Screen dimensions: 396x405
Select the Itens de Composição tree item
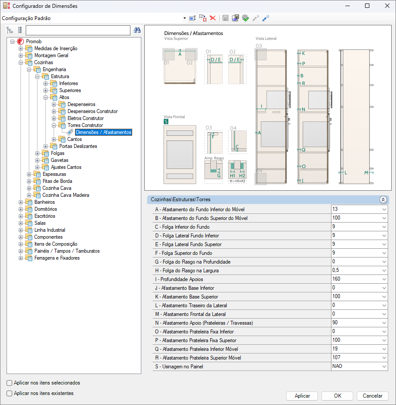click(x=56, y=244)
